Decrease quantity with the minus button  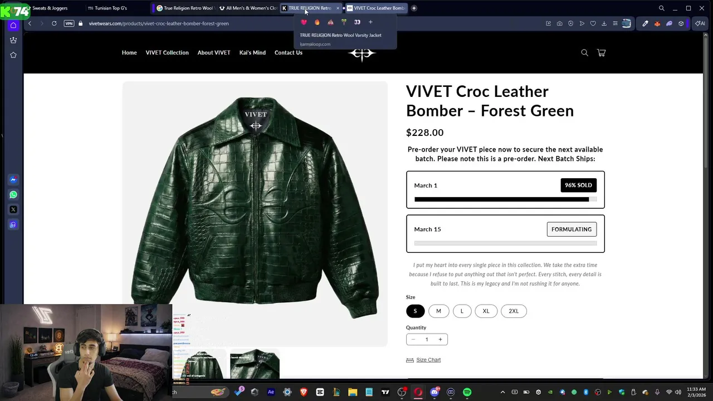[413, 339]
